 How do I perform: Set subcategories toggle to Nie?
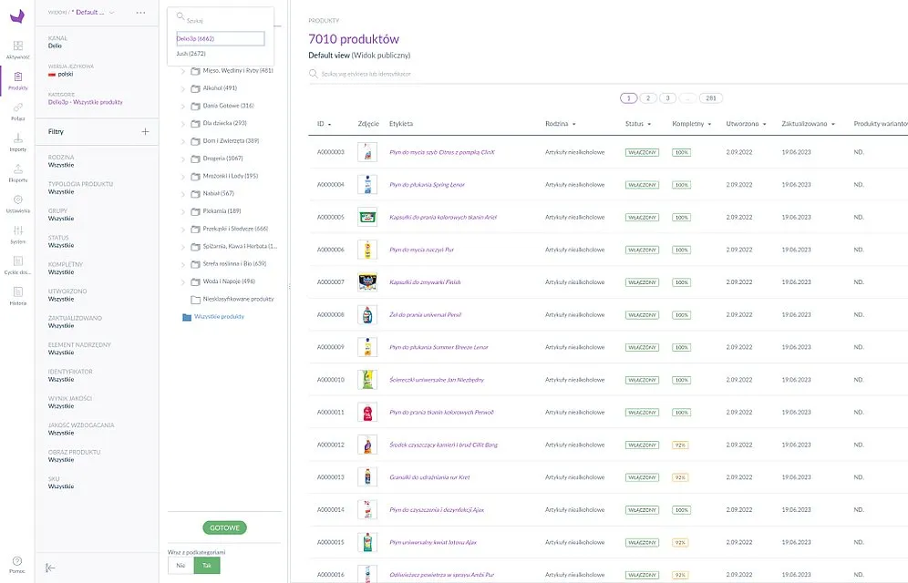coord(181,565)
